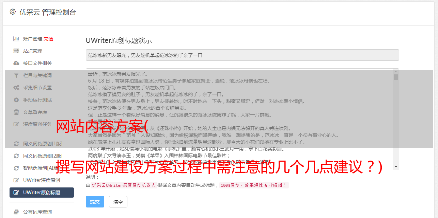Click the 优采云UWriter深度原创机器人 link
Screen dimensions: 438x218
coord(124,185)
